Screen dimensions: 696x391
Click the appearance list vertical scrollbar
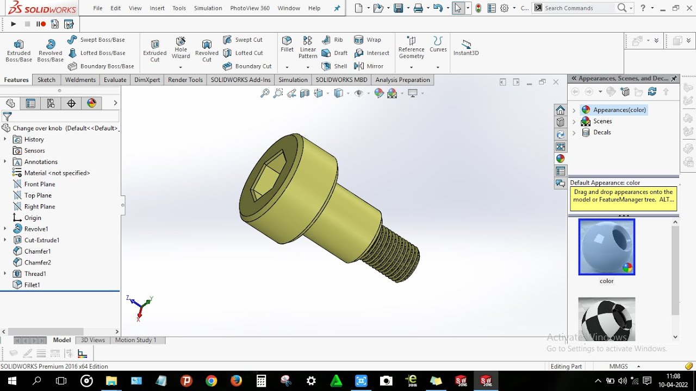click(x=675, y=270)
